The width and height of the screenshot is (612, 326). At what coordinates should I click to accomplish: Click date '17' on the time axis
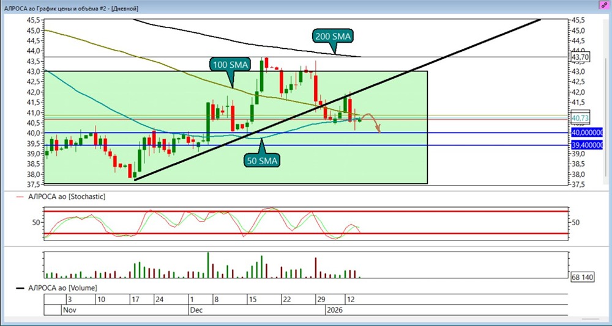point(135,300)
